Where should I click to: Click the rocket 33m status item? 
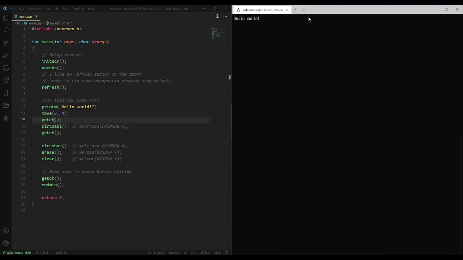point(205,253)
